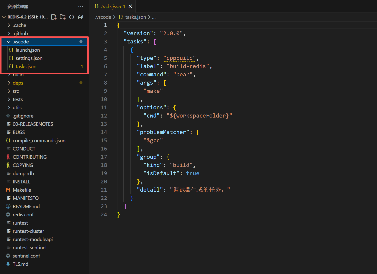The image size is (377, 274).
Task: Open the runtest script file
Action: tap(44, 223)
